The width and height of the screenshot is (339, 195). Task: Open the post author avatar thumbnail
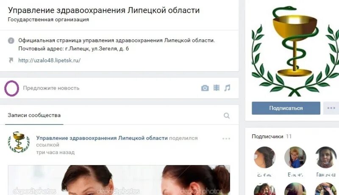19,142
